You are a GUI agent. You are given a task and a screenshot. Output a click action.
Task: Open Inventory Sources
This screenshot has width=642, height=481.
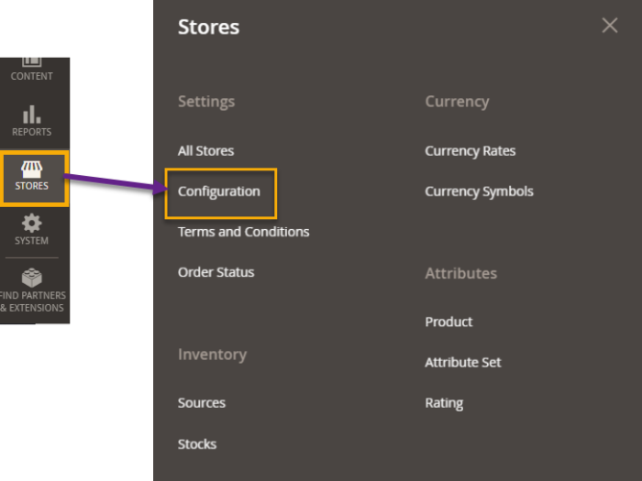201,403
